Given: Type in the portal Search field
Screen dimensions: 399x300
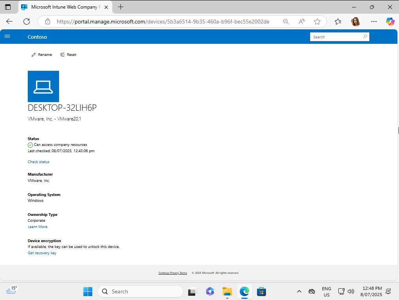Looking at the screenshot, I should (x=336, y=37).
